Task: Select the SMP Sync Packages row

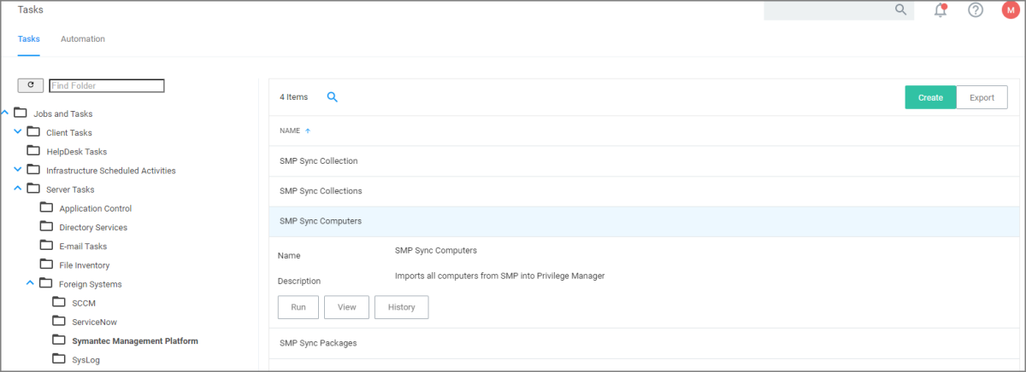Action: click(318, 343)
